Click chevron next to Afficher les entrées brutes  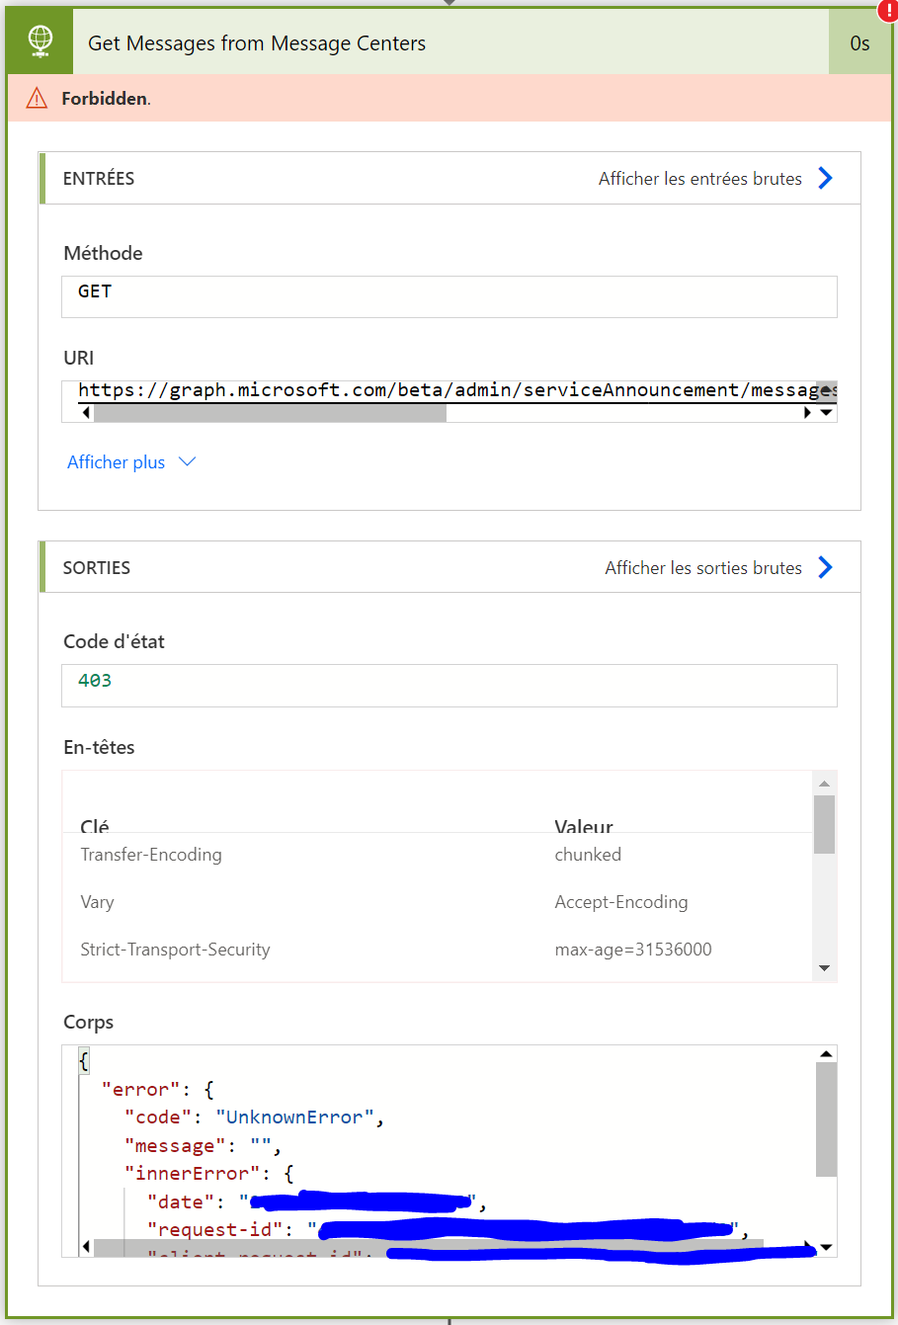coord(826,178)
